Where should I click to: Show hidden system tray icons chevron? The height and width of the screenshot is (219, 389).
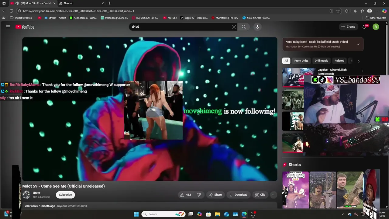(343, 214)
